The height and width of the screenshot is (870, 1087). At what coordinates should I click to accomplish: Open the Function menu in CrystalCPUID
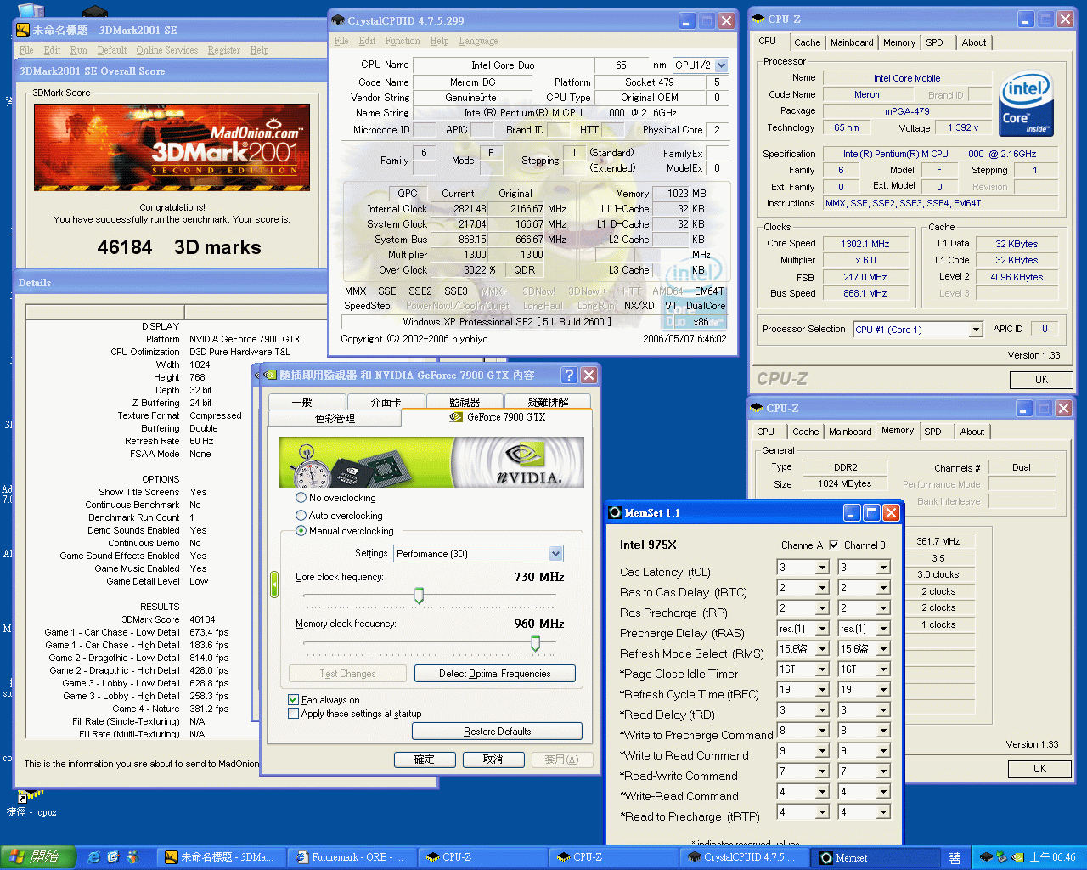click(x=403, y=41)
